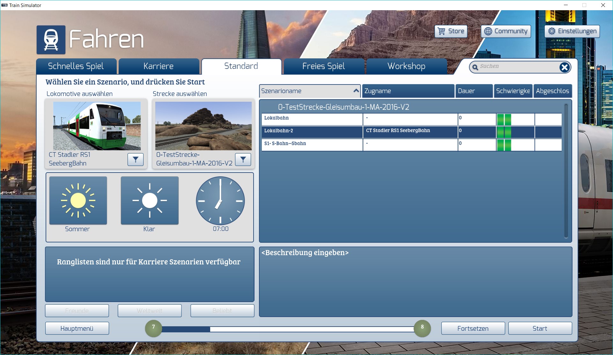Open the Store via cart icon
The image size is (613, 355).
tap(442, 31)
